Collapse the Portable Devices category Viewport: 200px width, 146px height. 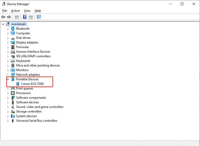[x=8, y=79]
